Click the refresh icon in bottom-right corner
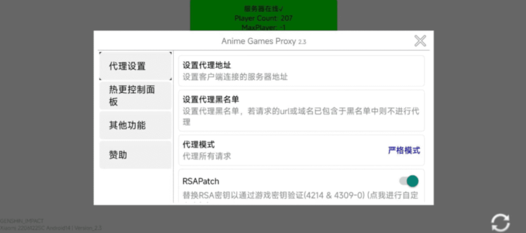The width and height of the screenshot is (526, 233). (500, 222)
